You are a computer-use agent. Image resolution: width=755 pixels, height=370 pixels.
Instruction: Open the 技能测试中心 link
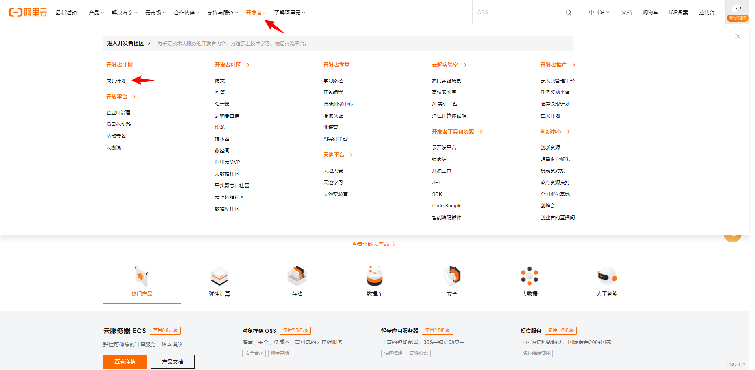(338, 104)
